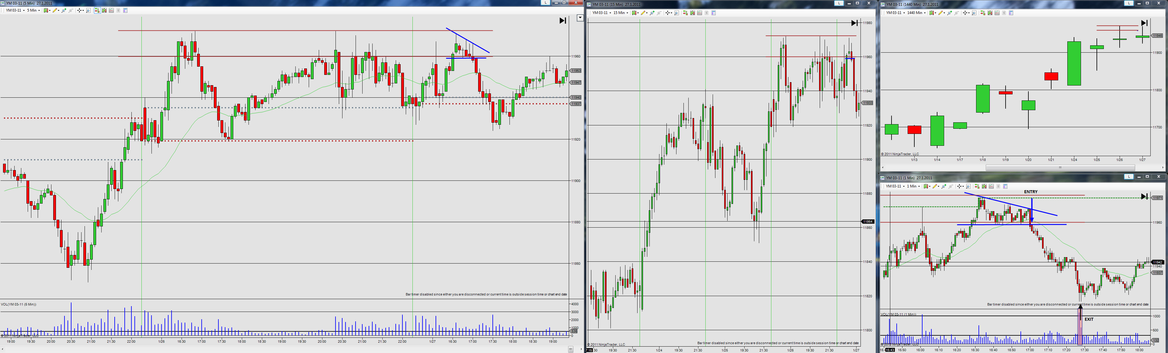Image resolution: width=1168 pixels, height=353 pixels.
Task: Jump to latest bar arrow in 5 Min chart
Action: point(563,20)
